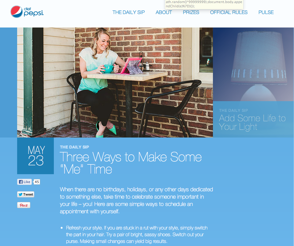
Task: Click 'Three Ways to Make Some Me Time' headline
Action: (131, 163)
